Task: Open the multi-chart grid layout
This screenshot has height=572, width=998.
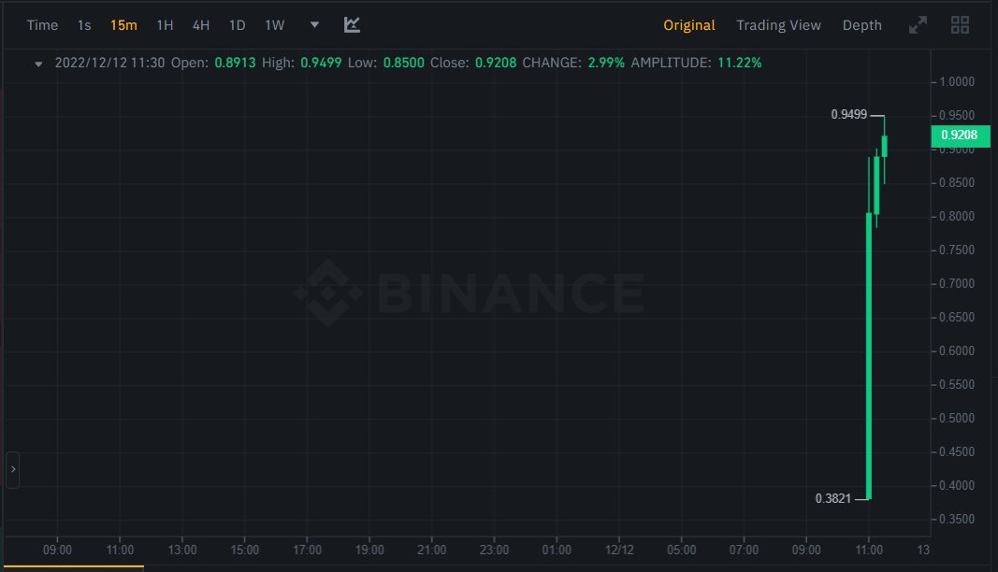Action: 960,25
